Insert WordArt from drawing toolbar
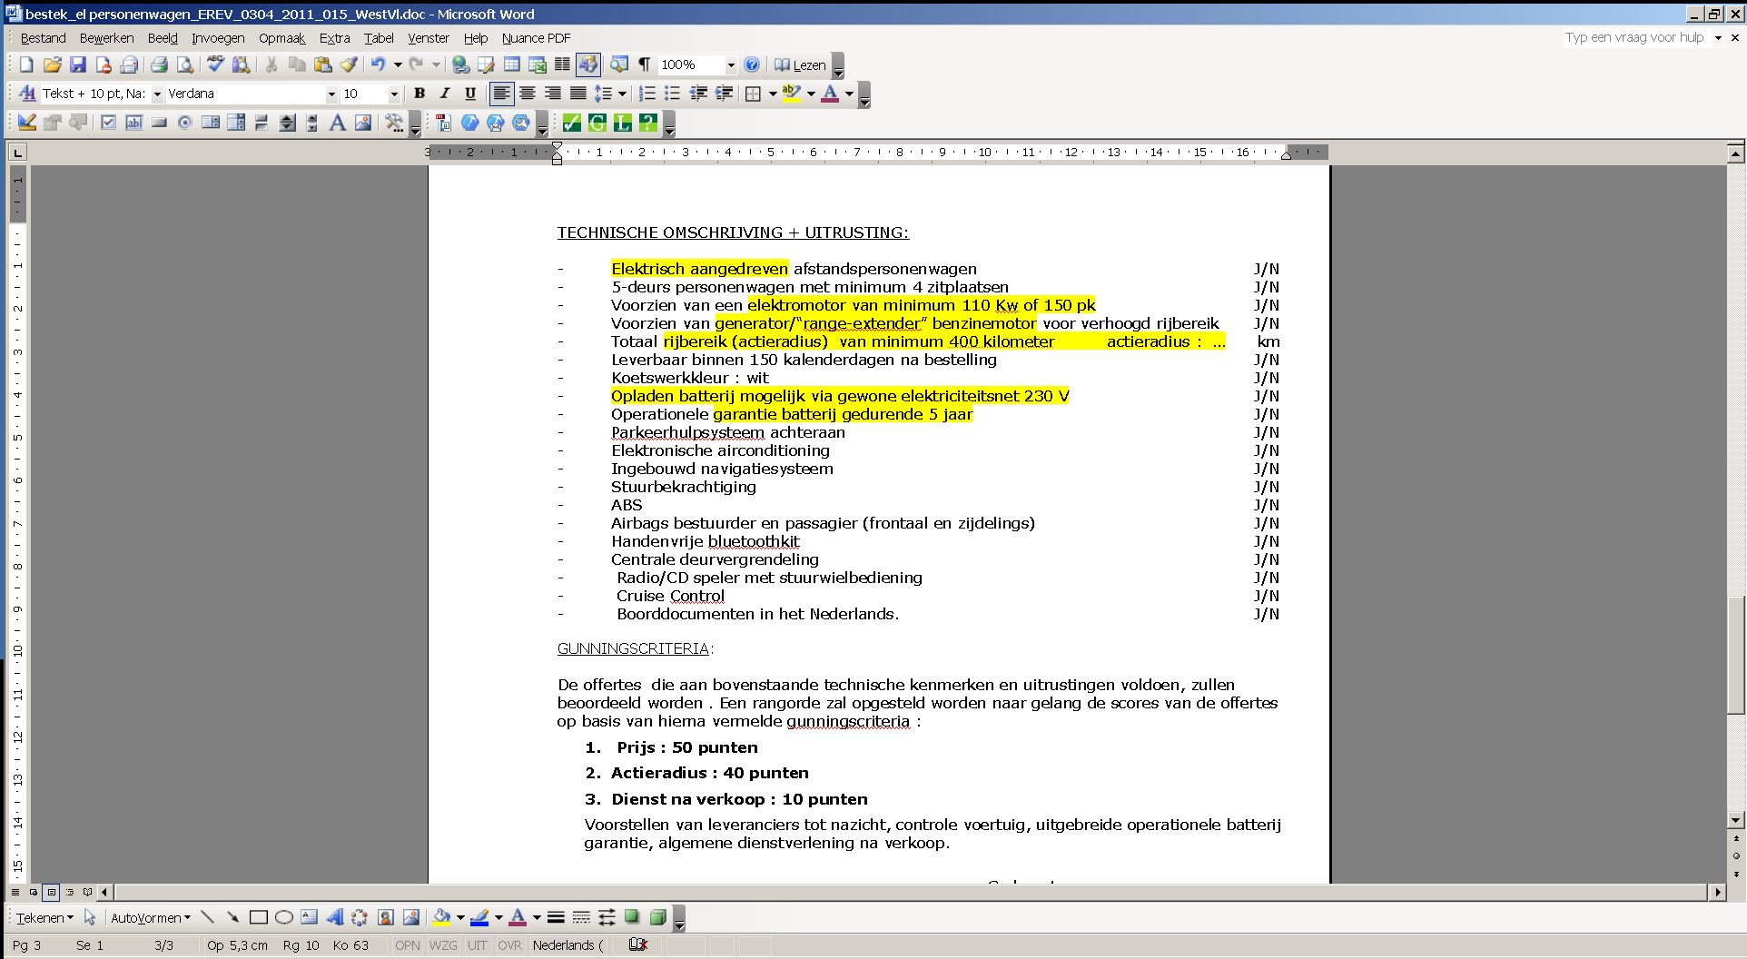This screenshot has height=959, width=1747. click(334, 917)
